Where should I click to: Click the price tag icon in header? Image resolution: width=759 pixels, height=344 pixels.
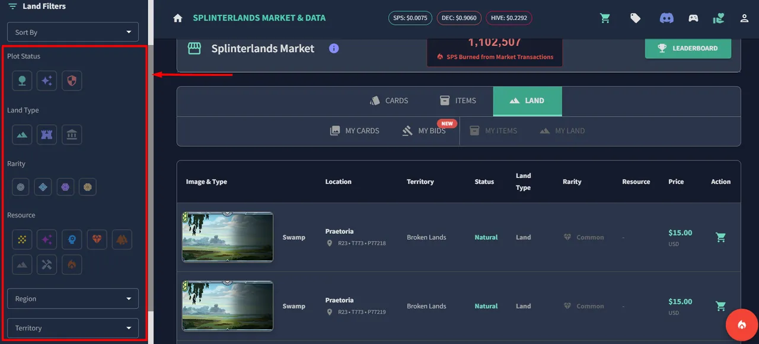635,18
